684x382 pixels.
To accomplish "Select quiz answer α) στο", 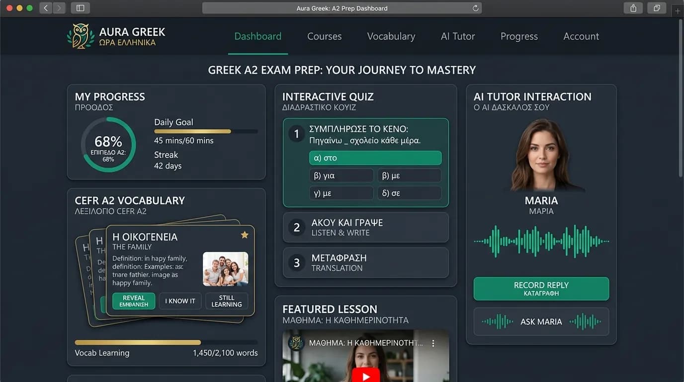I will [375, 158].
